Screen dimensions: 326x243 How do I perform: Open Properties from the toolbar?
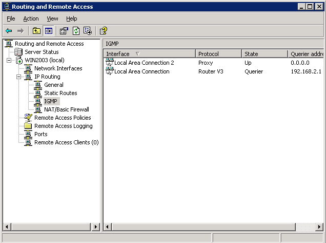tap(64, 31)
